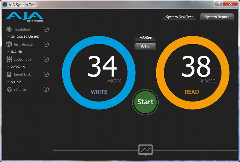Viewport: 240px width, 162px height.
Task: Open the Settings panel arrow
Action: pos(46,89)
